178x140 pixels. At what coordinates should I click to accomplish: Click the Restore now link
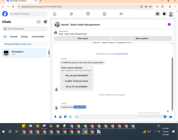pyautogui.click(x=26, y=44)
